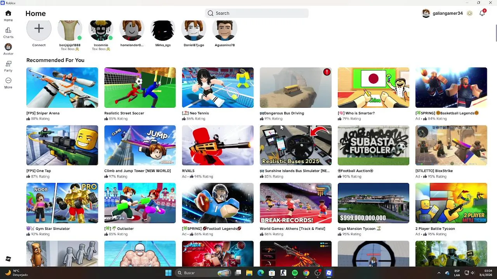Open friend Daniel87jugo's avatar
This screenshot has height=279, width=497.
click(x=194, y=30)
